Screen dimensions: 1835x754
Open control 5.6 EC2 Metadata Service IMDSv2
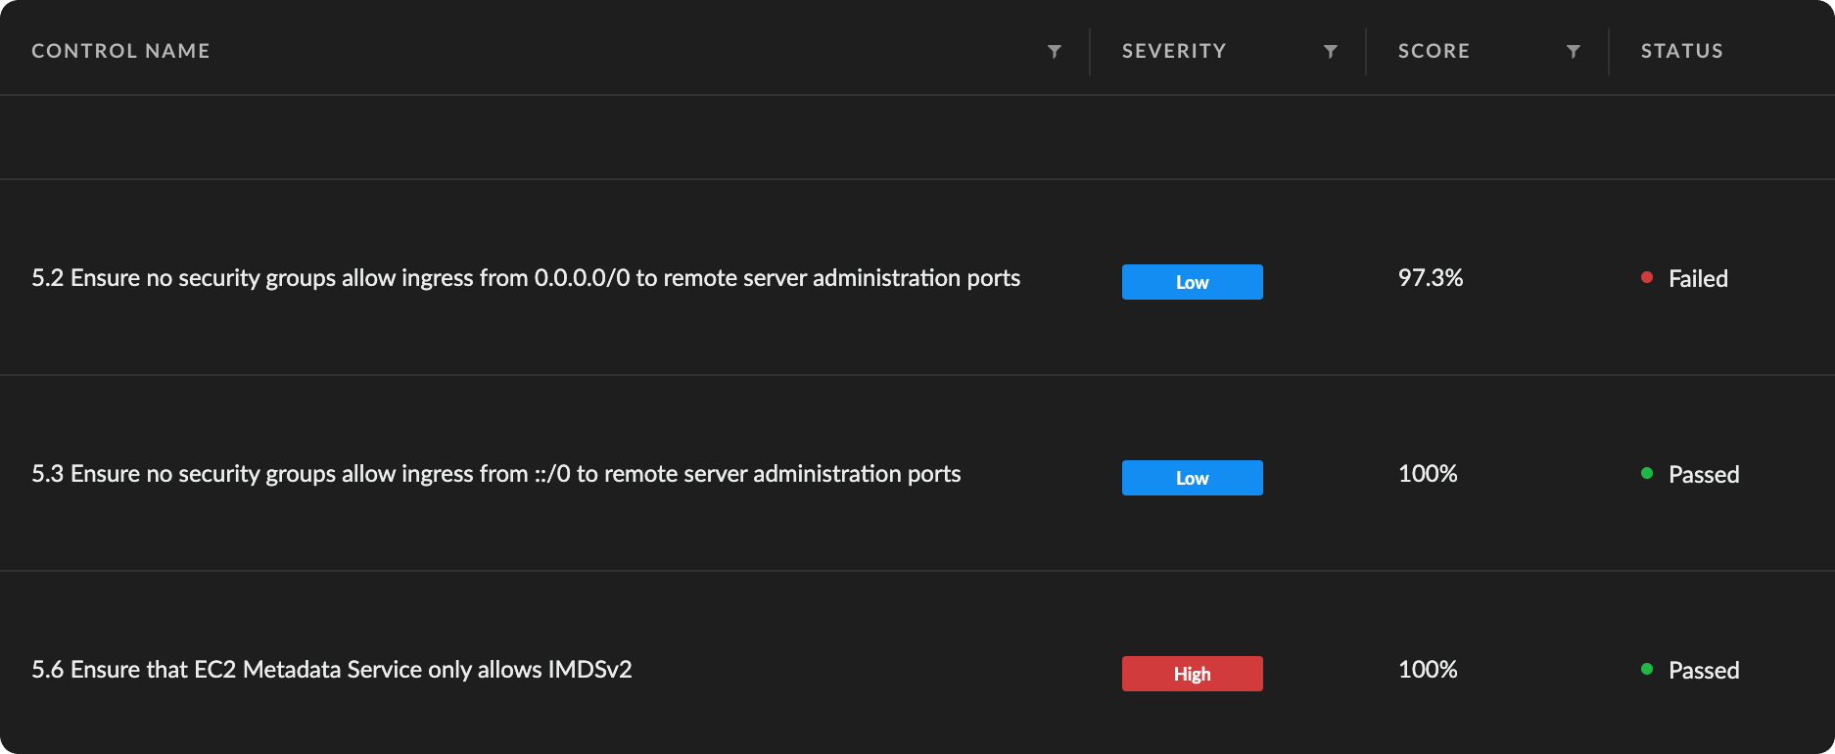[x=332, y=670]
